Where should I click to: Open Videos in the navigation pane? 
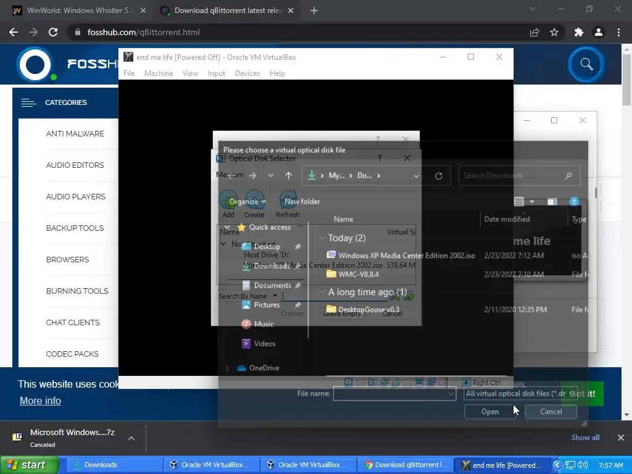click(x=264, y=343)
